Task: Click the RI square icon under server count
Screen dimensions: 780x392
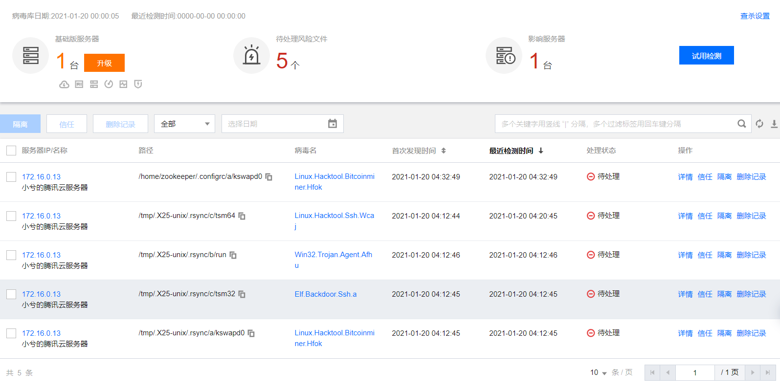Action: tap(79, 85)
